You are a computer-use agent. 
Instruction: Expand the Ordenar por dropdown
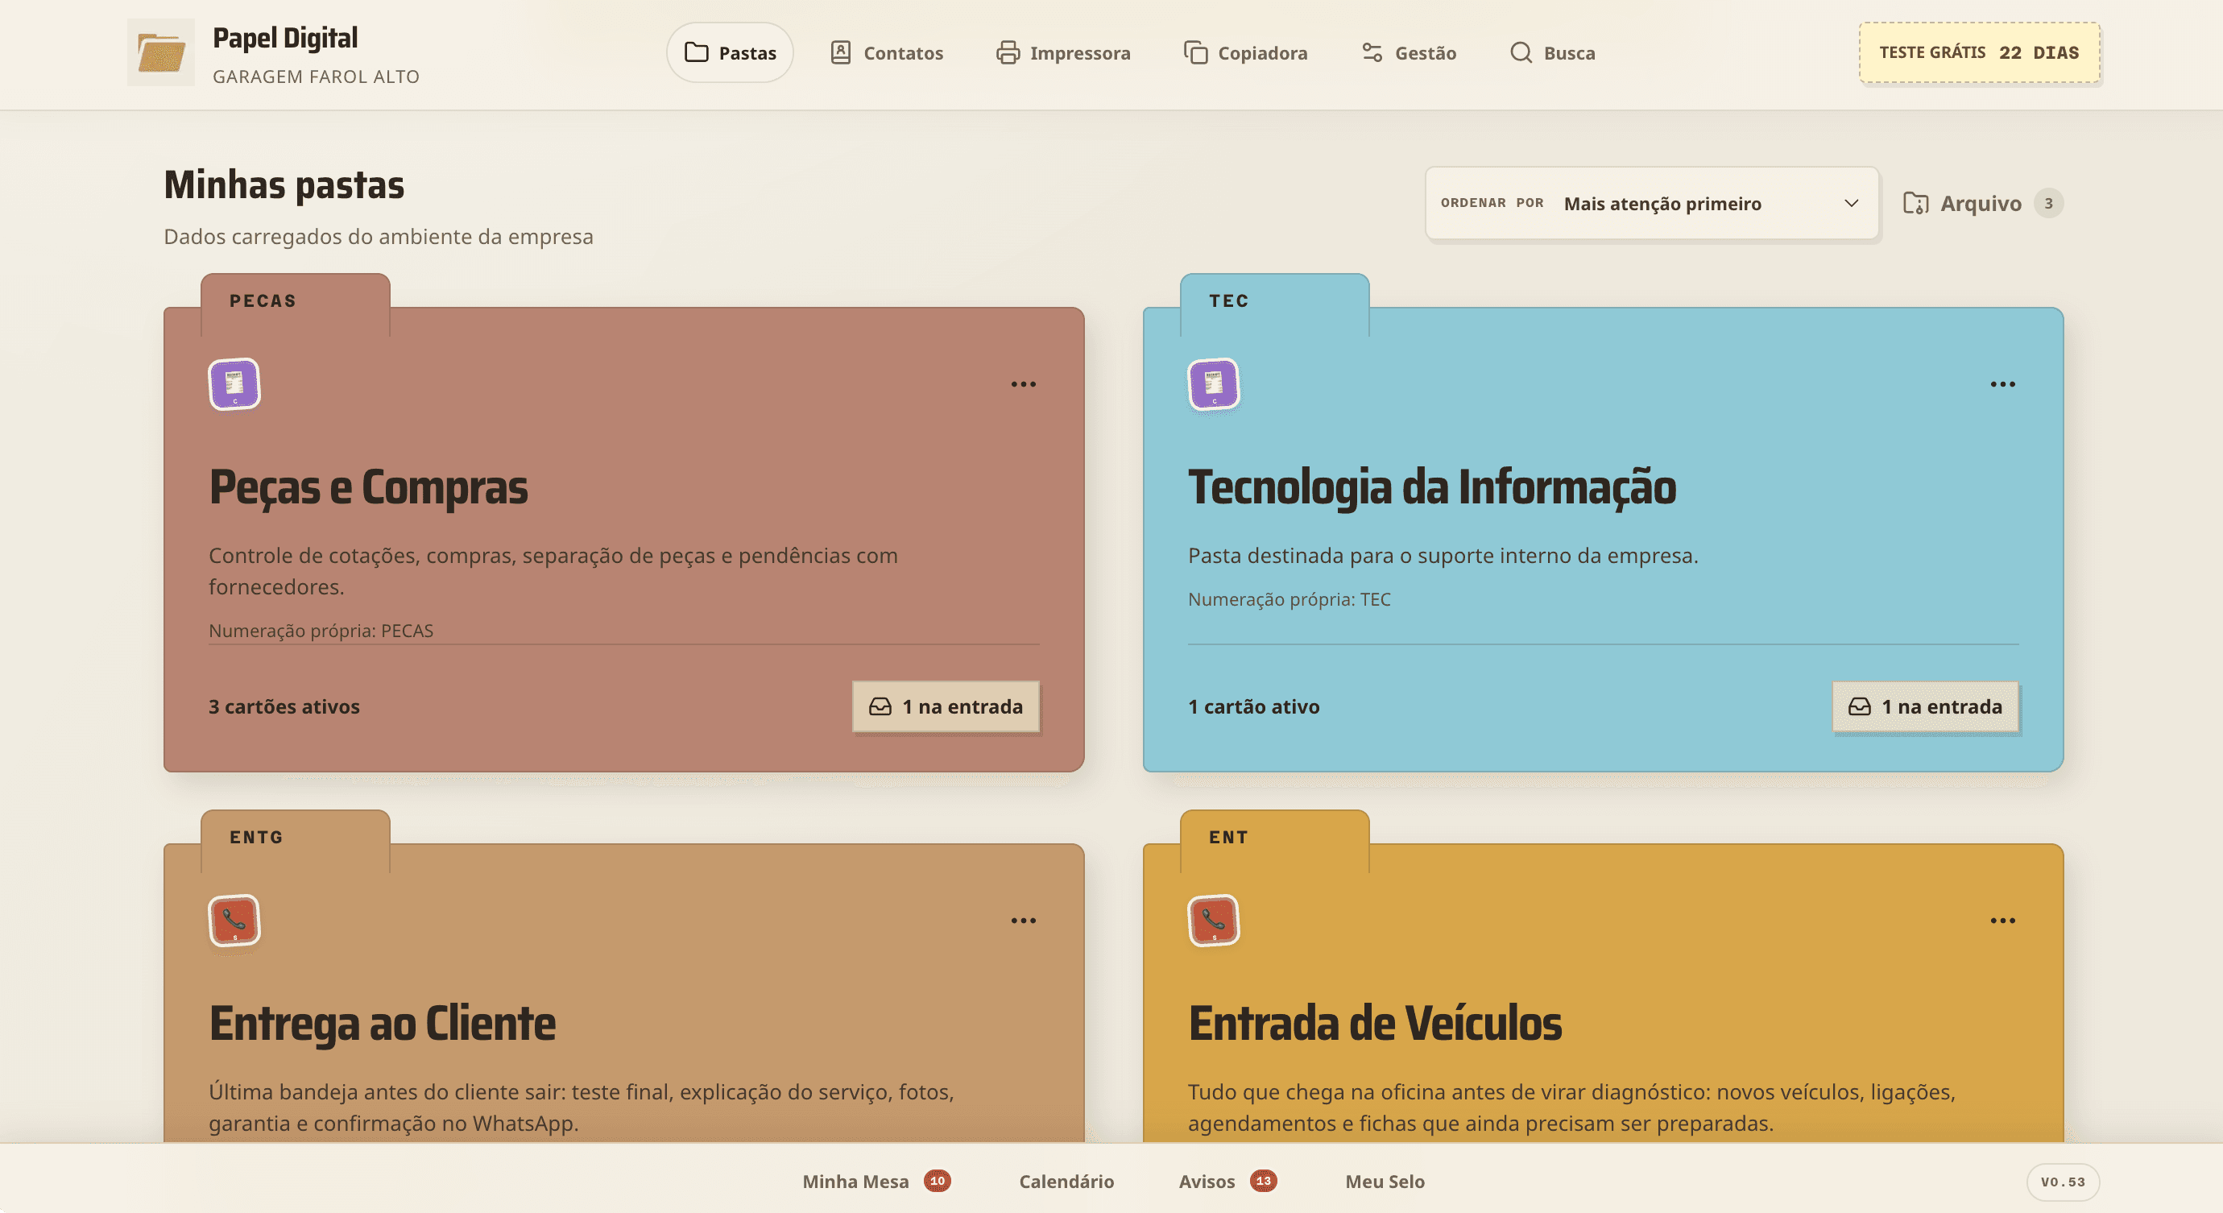point(1652,204)
